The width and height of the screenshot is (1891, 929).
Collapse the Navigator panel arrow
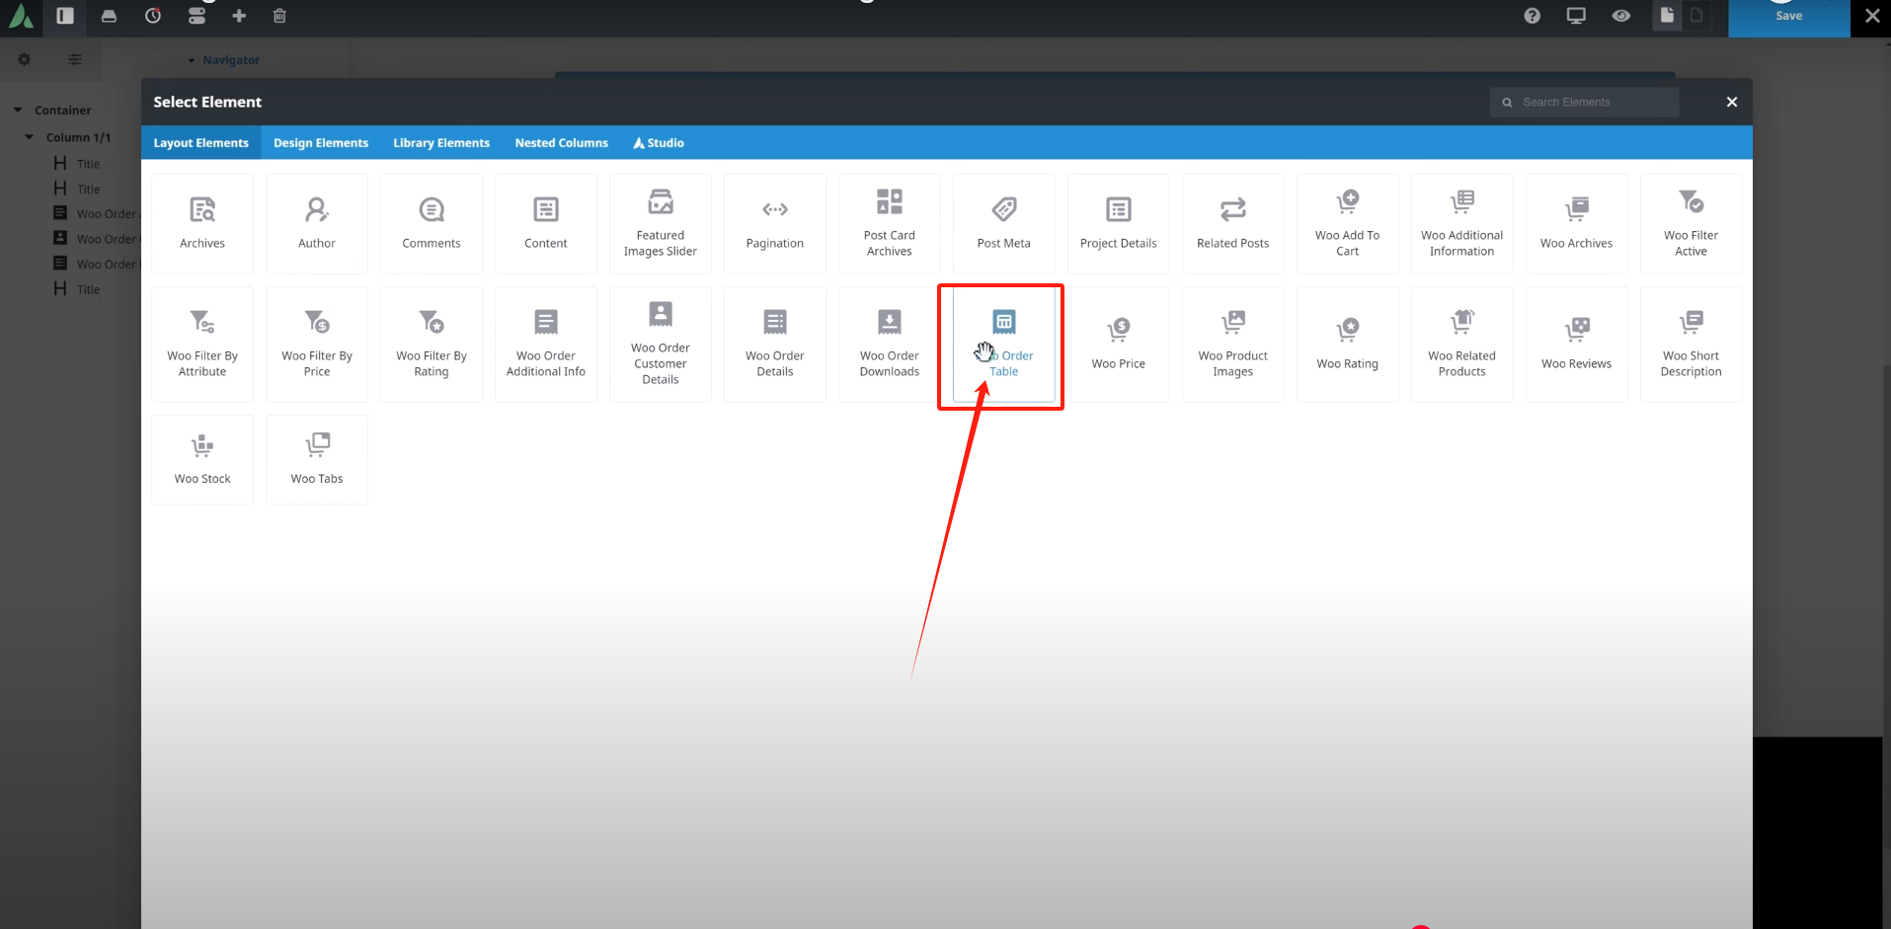pyautogui.click(x=192, y=60)
